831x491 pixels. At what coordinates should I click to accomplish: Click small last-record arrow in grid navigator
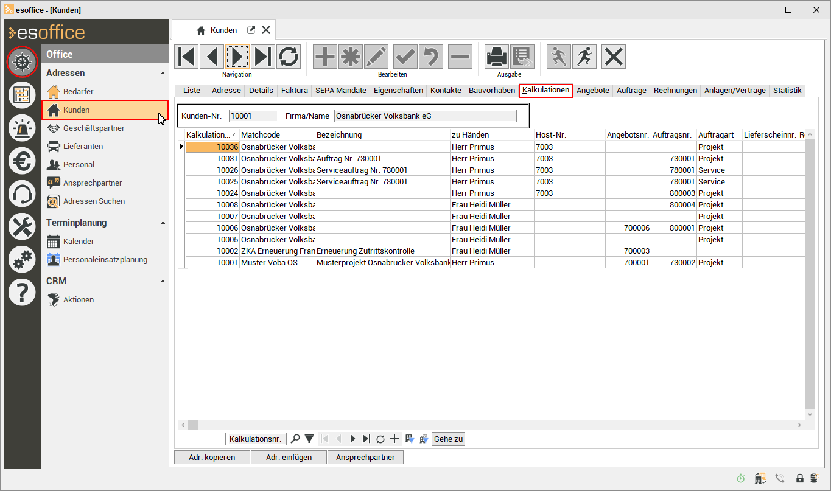pos(366,439)
